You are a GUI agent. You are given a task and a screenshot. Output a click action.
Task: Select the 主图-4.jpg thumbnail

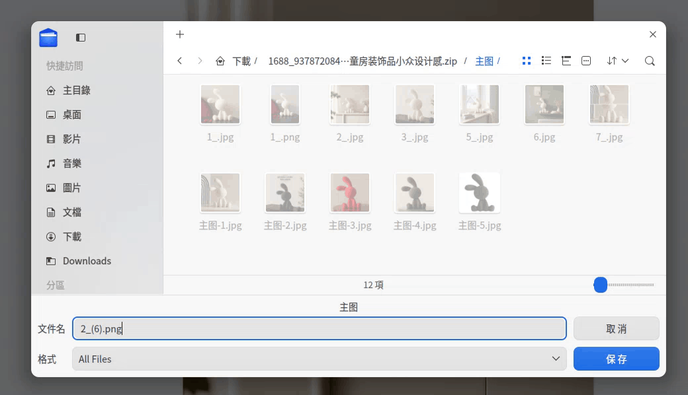pos(415,193)
